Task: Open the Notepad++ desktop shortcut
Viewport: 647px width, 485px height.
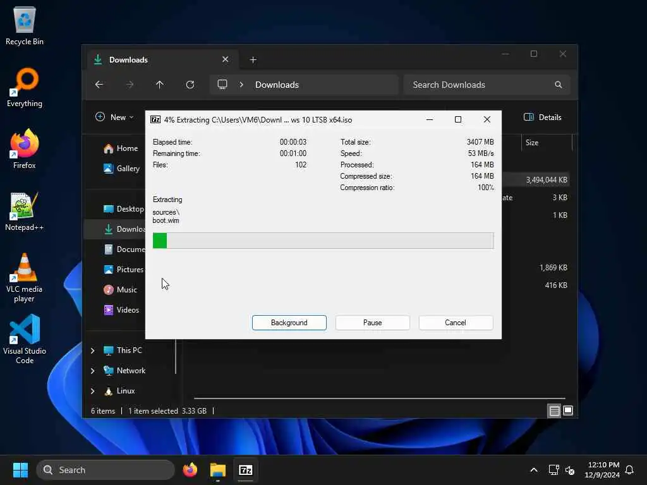Action: click(x=25, y=211)
